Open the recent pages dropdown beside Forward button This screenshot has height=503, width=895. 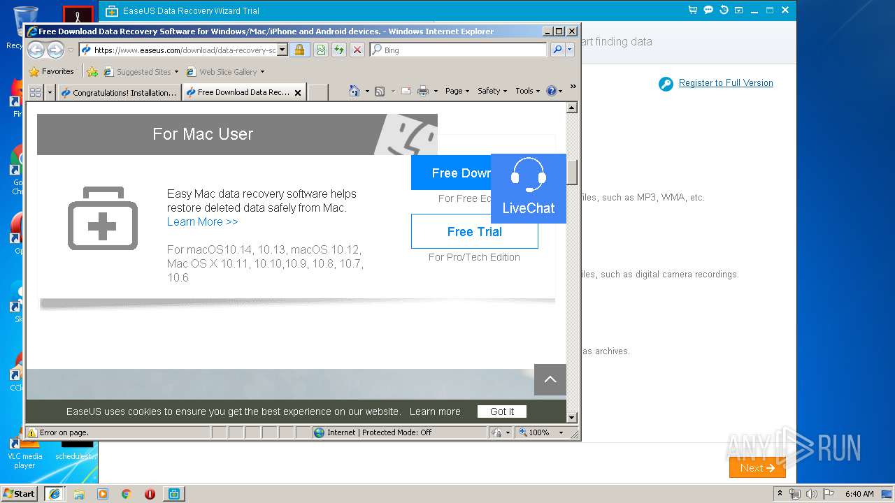[71, 50]
